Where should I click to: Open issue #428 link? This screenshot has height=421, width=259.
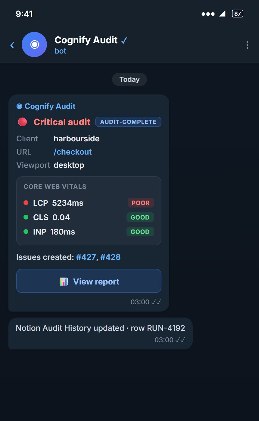110,257
